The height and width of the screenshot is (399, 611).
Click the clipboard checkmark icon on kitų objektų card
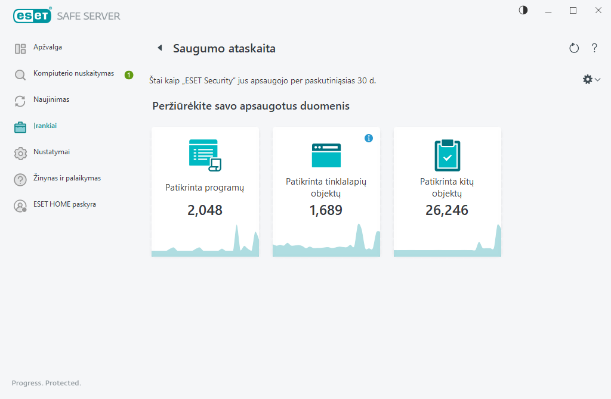coord(448,155)
